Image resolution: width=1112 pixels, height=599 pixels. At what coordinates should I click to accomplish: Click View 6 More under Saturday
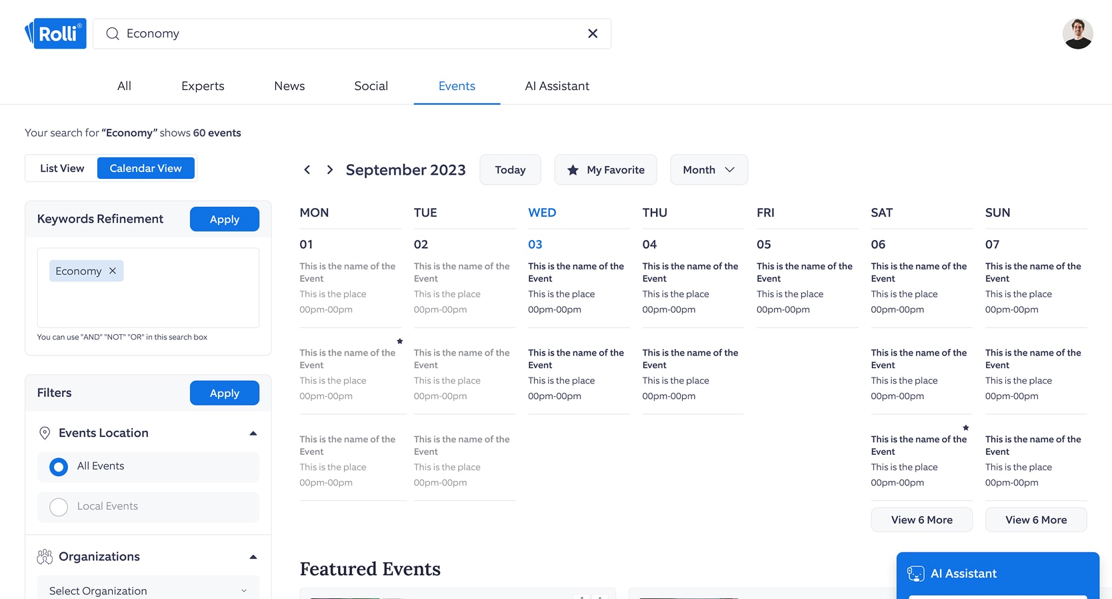(x=921, y=520)
